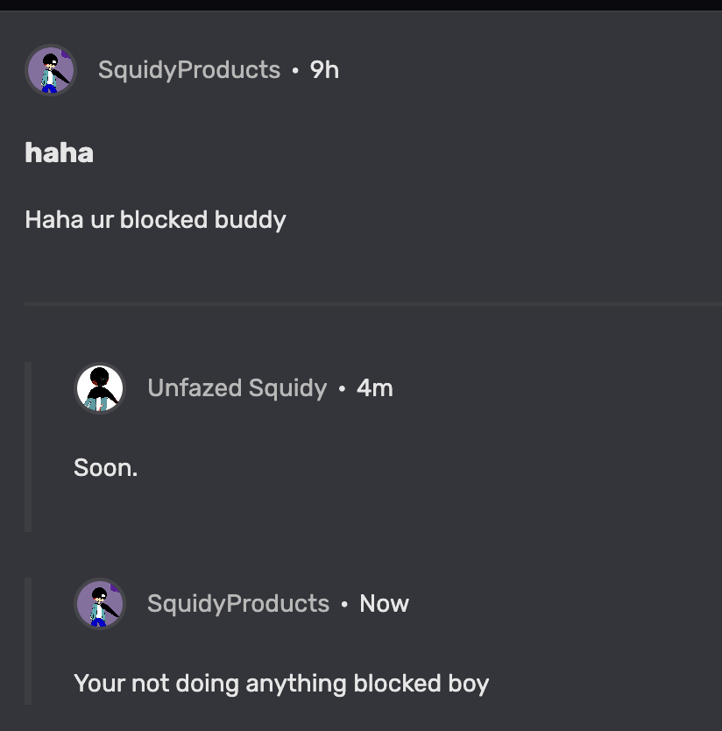Open SquidyProducts username link at top
The width and height of the screenshot is (722, 731).
click(x=188, y=69)
